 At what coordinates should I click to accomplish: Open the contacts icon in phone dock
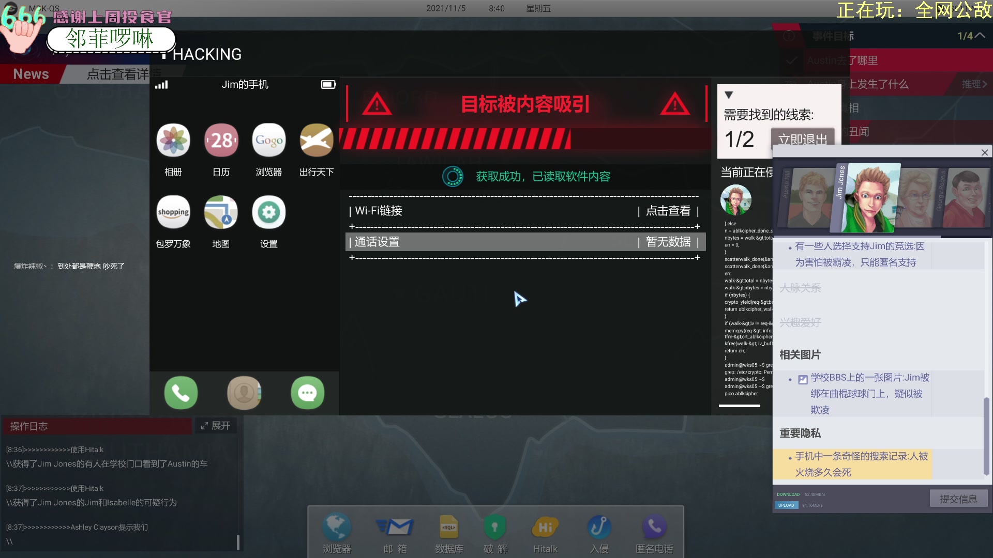(244, 393)
